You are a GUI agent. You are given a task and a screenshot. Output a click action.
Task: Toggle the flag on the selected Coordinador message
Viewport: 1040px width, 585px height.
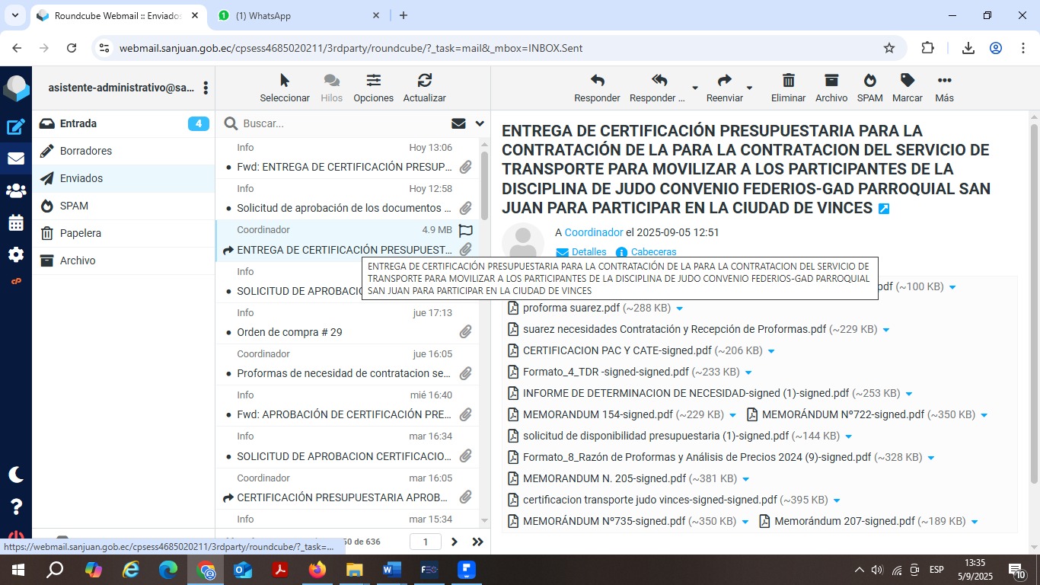(466, 230)
